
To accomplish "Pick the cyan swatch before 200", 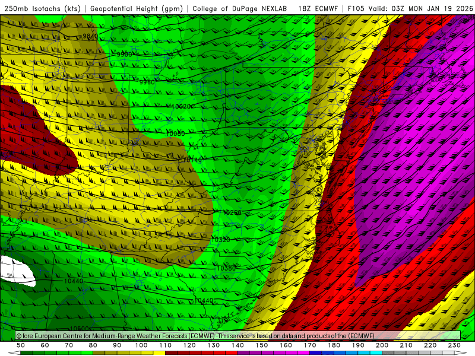I will (376, 353).
